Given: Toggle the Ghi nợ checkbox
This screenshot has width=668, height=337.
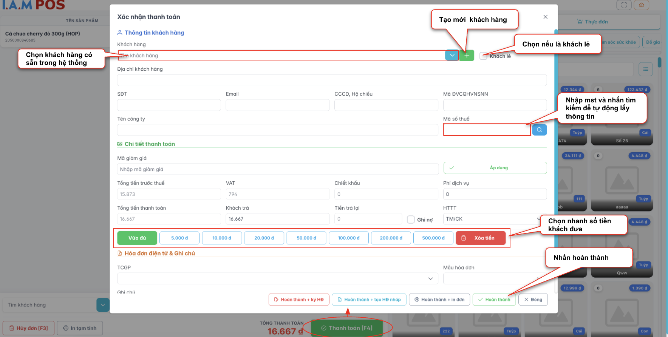Looking at the screenshot, I should pos(411,220).
